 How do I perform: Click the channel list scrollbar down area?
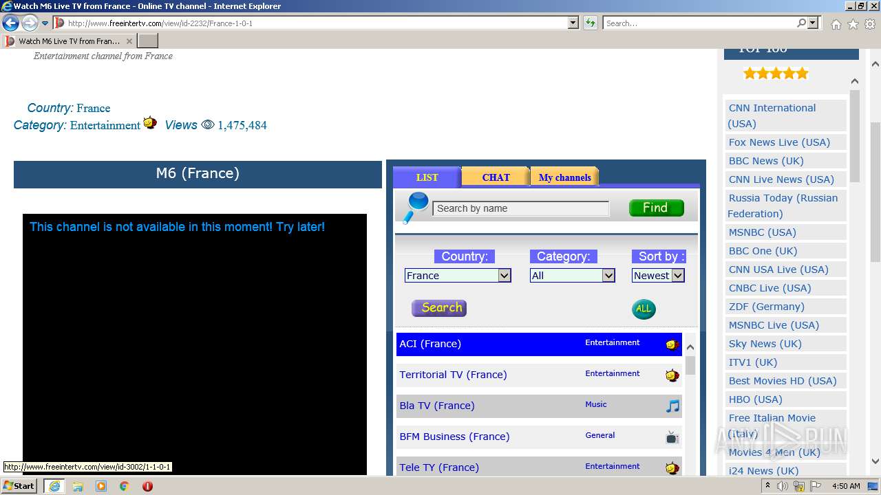pyautogui.click(x=690, y=426)
